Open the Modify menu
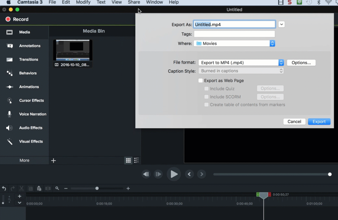The image size is (338, 220). [x=83, y=2]
